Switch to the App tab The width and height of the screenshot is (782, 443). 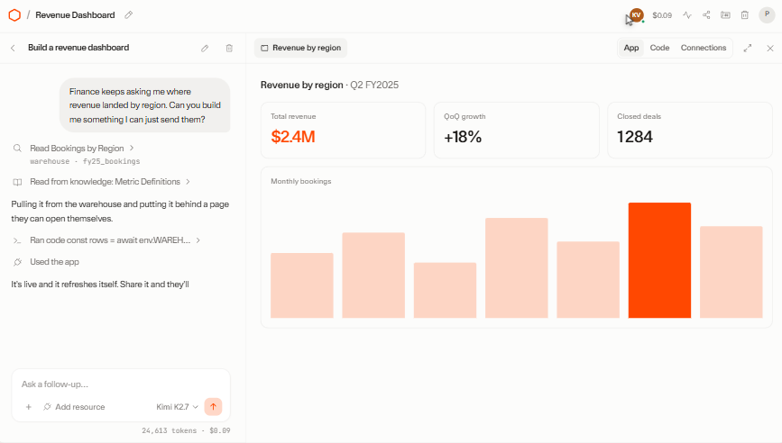[x=630, y=48]
